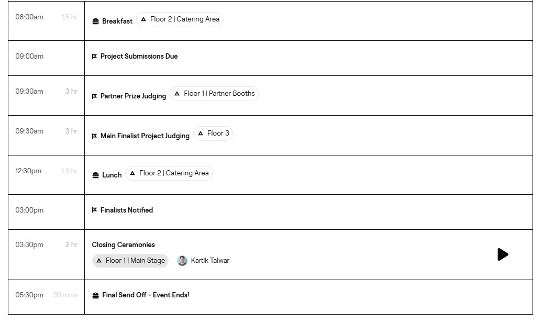Image resolution: width=543 pixels, height=323 pixels.
Task: Click Kartik Talwar's avatar photo
Action: tap(182, 261)
